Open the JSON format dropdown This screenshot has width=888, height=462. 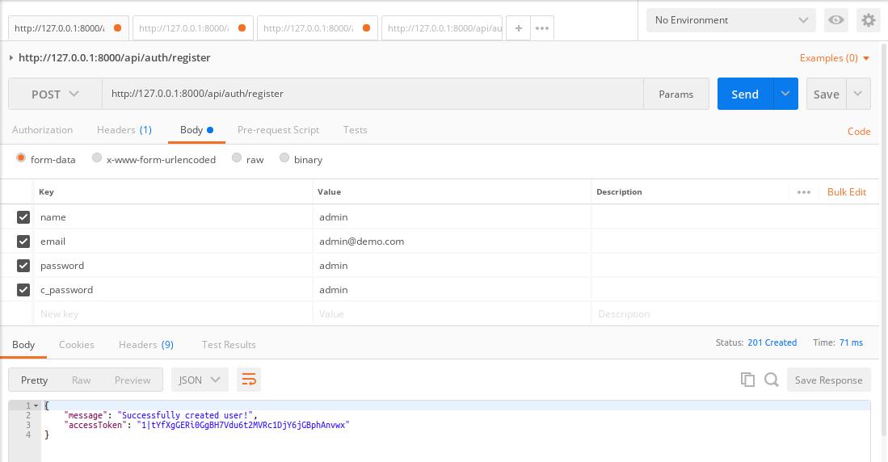point(199,380)
